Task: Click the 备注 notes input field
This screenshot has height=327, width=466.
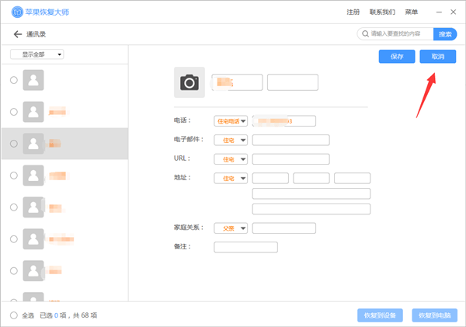Action: (245, 247)
